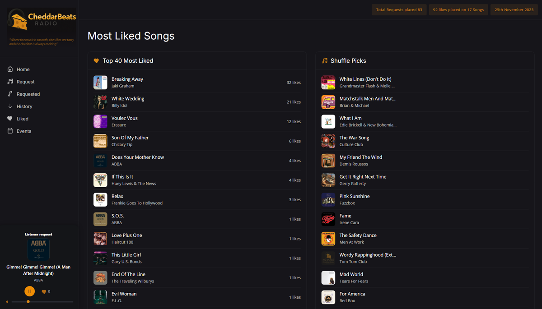Click the ABBA Gold now-playing artwork
542x309 pixels.
click(x=39, y=249)
